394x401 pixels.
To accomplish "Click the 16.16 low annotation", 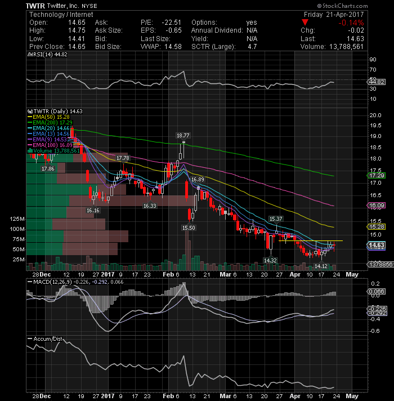I will (93, 210).
